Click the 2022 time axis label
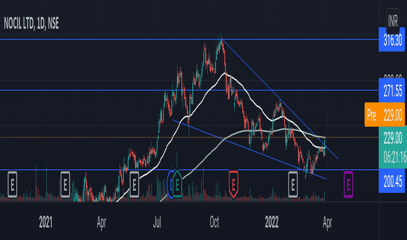The height and width of the screenshot is (240, 407). (x=272, y=223)
